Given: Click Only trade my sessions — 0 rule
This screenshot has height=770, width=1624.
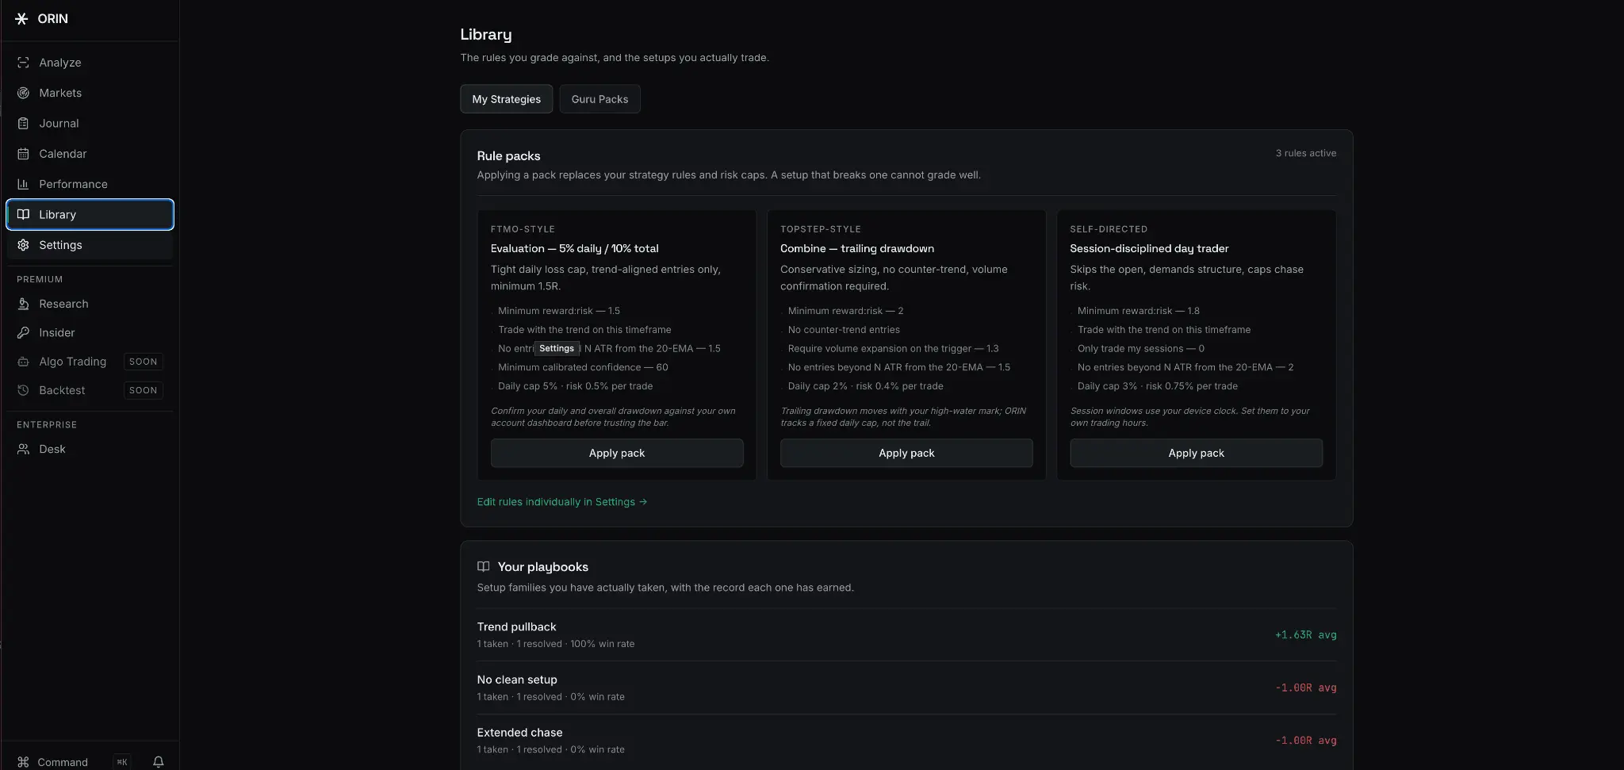Looking at the screenshot, I should tap(1140, 348).
